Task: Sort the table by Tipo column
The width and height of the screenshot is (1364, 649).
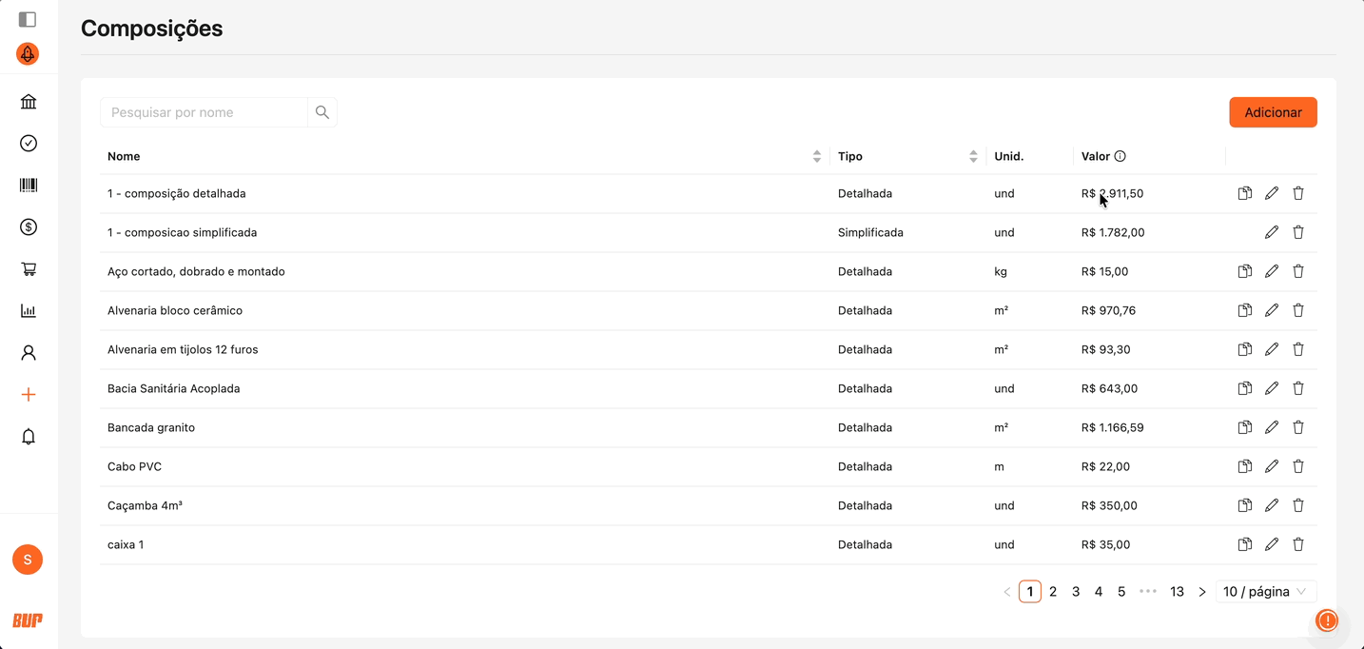Action: 973,156
